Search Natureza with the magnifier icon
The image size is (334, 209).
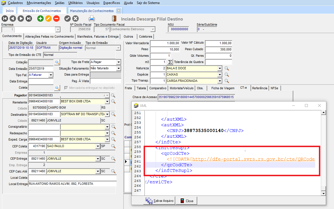(227, 68)
